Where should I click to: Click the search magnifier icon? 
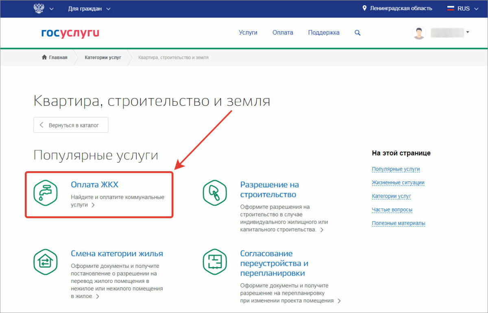click(357, 33)
